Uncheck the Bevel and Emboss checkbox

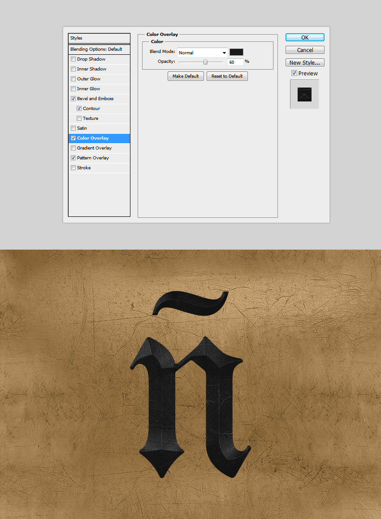pyautogui.click(x=74, y=99)
